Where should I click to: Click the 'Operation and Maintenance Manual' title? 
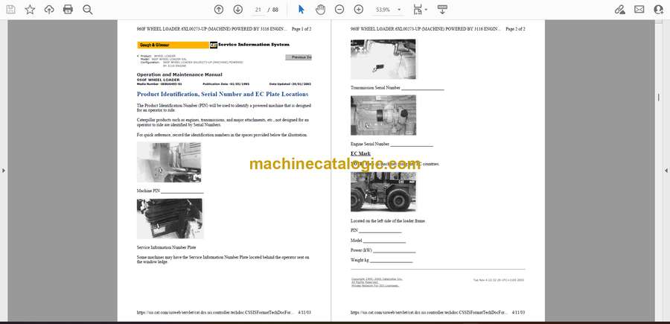pos(179,74)
